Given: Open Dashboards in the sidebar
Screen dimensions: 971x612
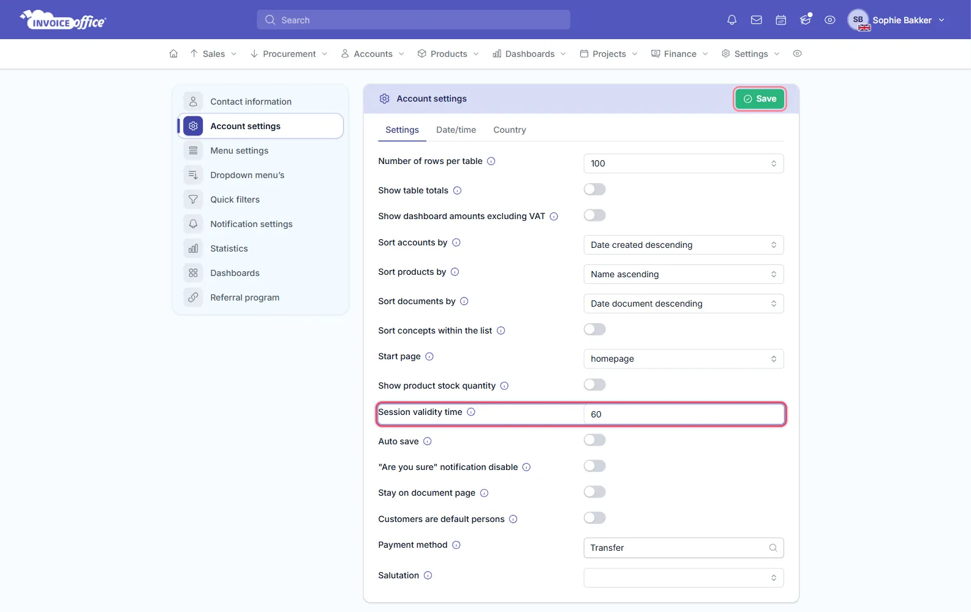Looking at the screenshot, I should [260, 273].
